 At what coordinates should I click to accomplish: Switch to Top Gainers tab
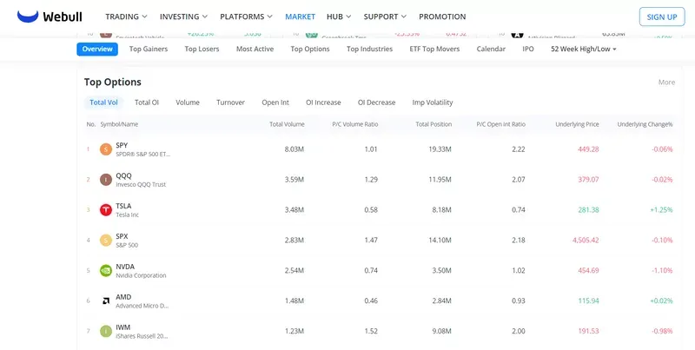[149, 50]
